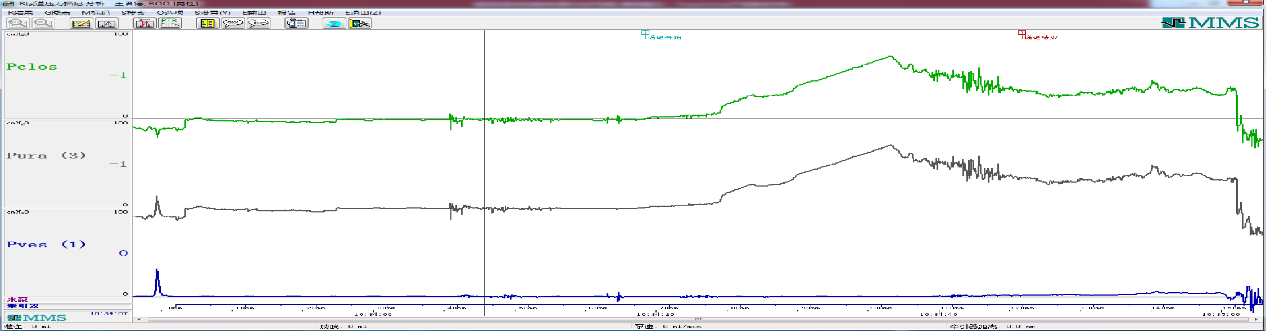Click the exit door toolbar icon

(360, 23)
